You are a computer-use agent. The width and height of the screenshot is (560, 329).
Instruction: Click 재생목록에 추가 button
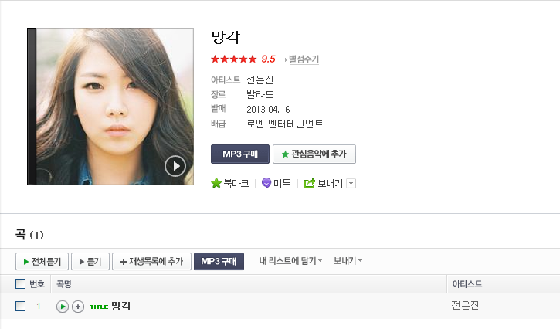[x=152, y=262]
